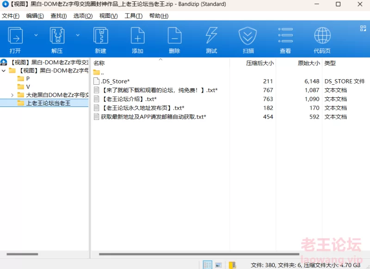Image resolution: width=370 pixels, height=269 pixels.
Task: Select 【老王论坛介绍】.txt file
Action: [x=125, y=99]
